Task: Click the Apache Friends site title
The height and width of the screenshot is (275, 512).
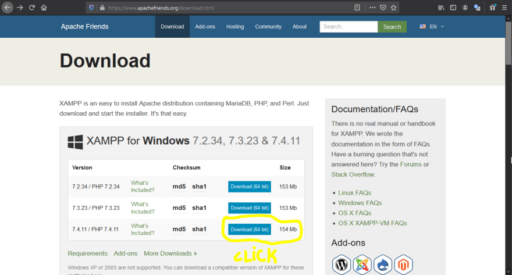Action: click(84, 27)
